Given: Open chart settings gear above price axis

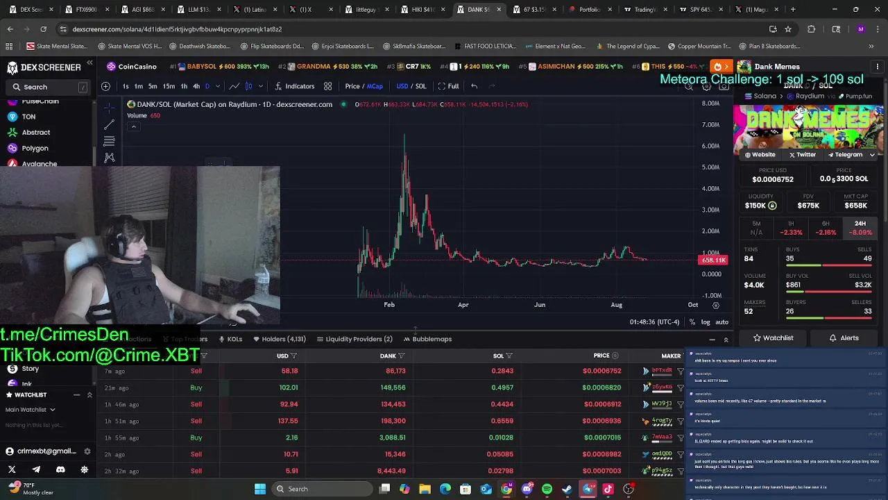Looking at the screenshot, I should [706, 87].
